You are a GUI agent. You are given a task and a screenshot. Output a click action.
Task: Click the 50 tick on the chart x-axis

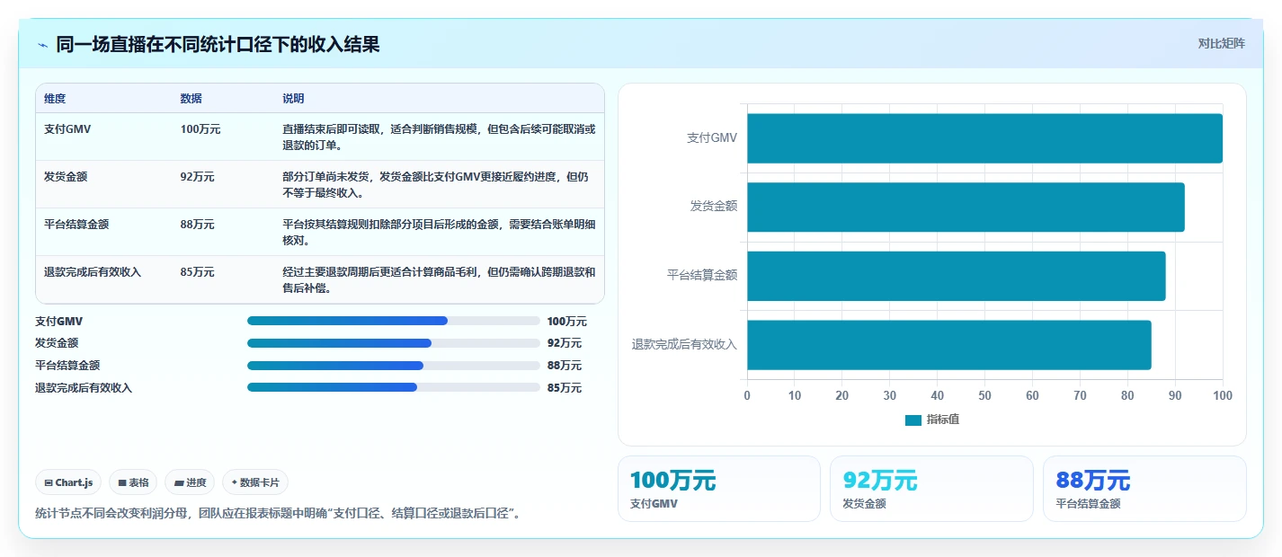(984, 395)
